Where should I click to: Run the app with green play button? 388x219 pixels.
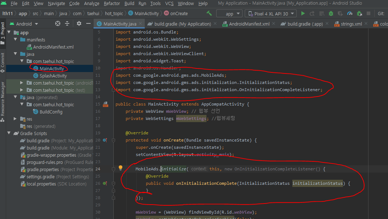coord(302,14)
